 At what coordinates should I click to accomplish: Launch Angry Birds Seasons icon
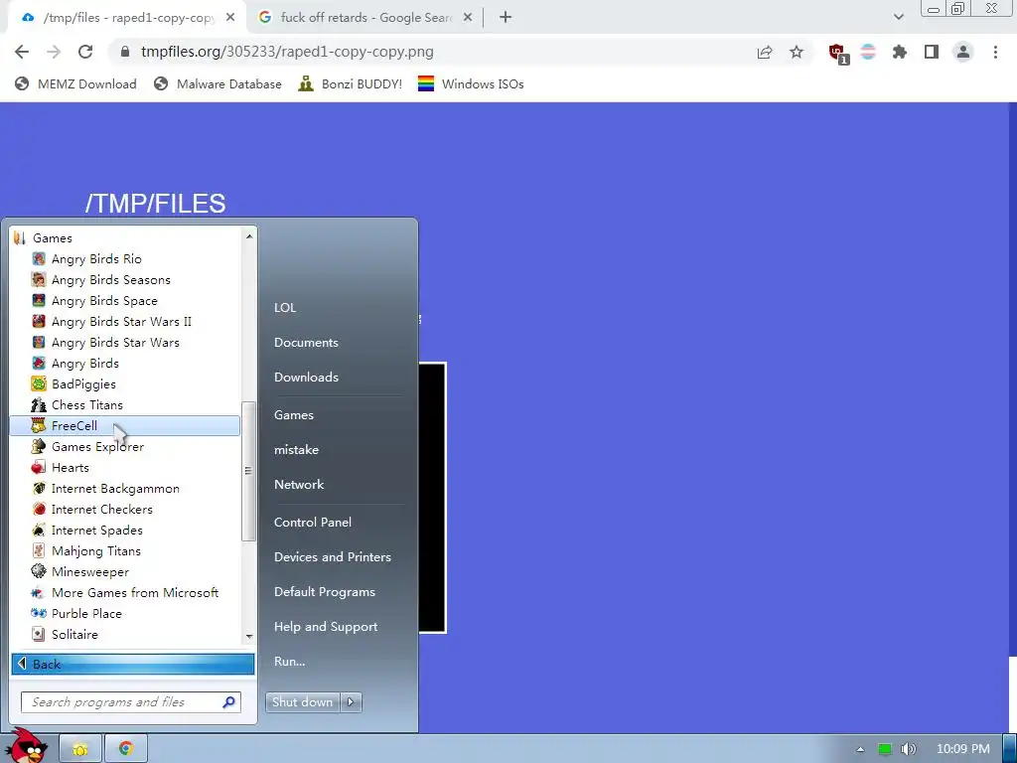click(x=39, y=279)
